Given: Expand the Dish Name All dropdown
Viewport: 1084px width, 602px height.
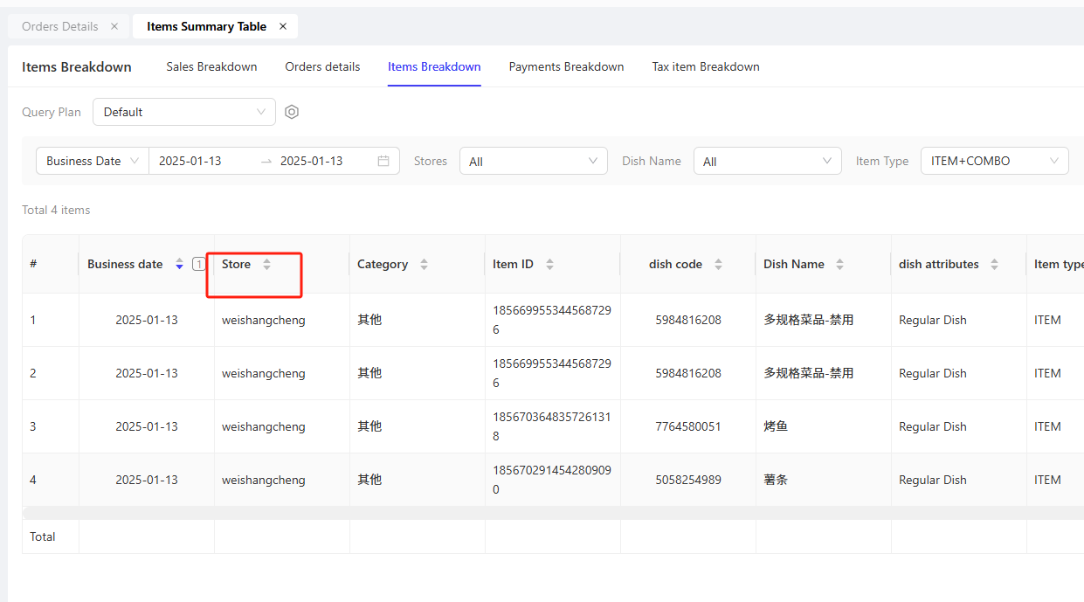Looking at the screenshot, I should tap(768, 161).
